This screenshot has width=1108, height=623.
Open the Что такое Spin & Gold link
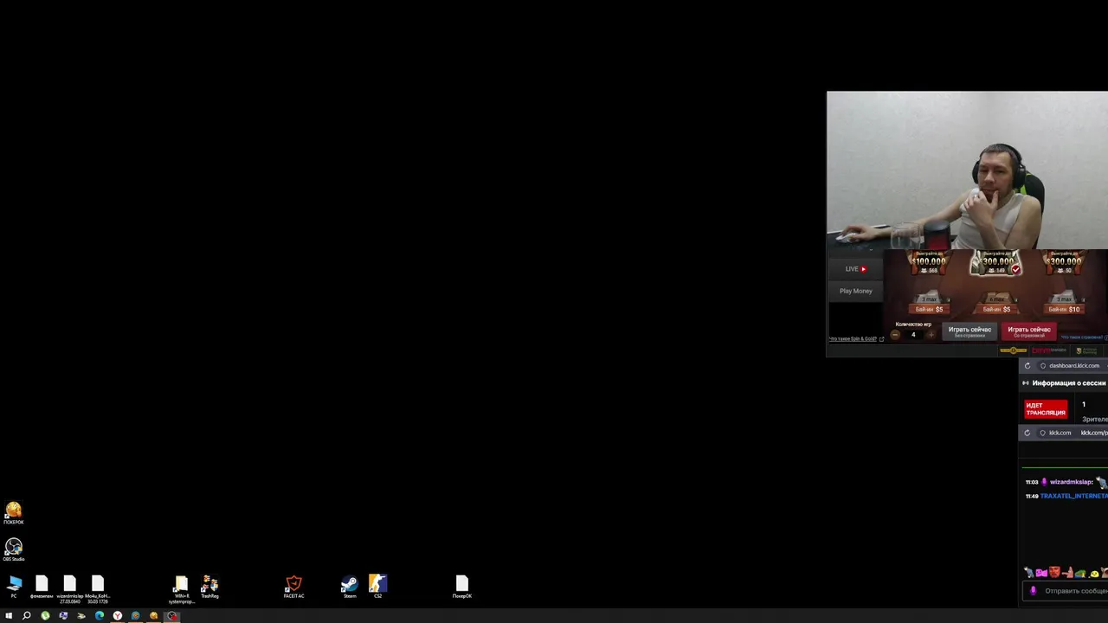coord(856,339)
